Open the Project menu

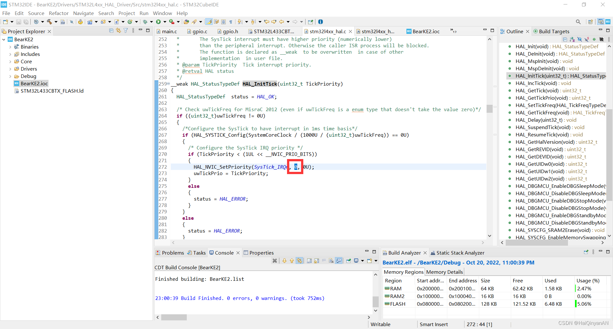tap(126, 13)
